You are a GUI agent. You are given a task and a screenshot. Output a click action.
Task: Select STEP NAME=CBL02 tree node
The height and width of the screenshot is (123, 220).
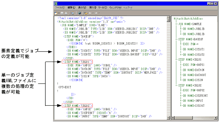click(x=190, y=85)
